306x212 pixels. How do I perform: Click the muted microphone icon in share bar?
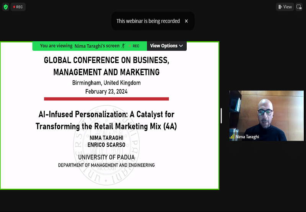coord(123,46)
